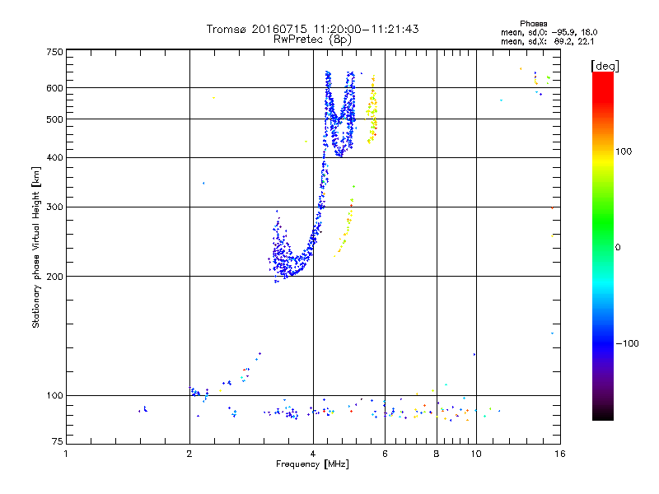Click the x-axis label "2"
659x494 pixels.
[x=189, y=454]
